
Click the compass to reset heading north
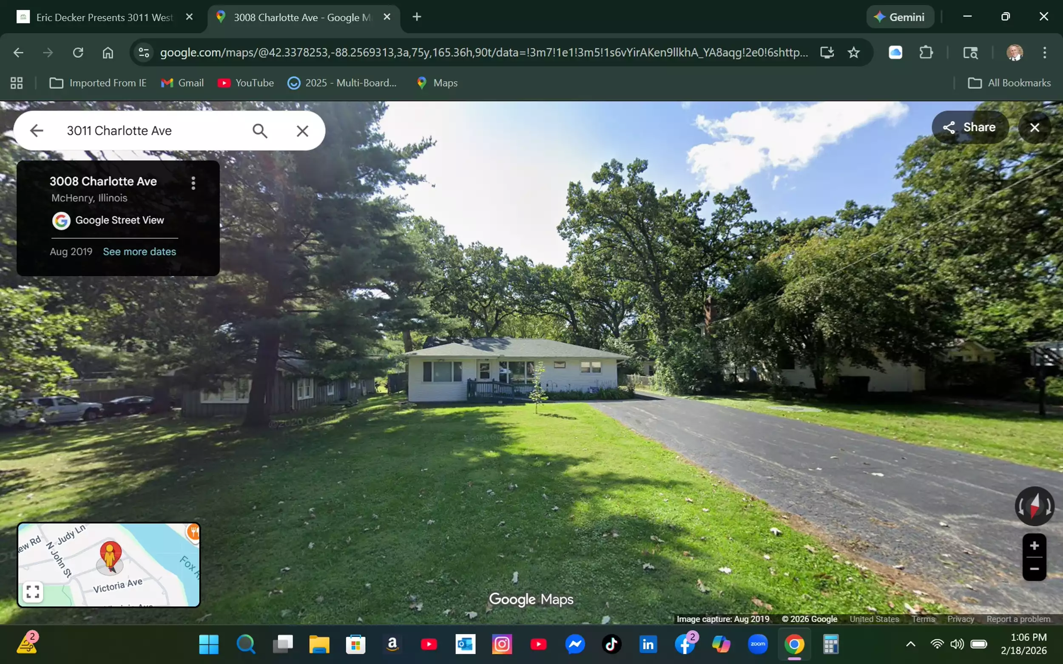pyautogui.click(x=1034, y=506)
